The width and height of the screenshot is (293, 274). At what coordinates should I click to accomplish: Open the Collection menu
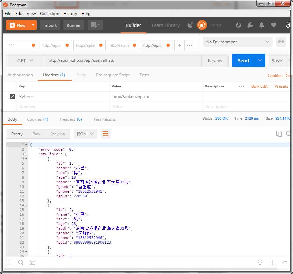[50, 14]
